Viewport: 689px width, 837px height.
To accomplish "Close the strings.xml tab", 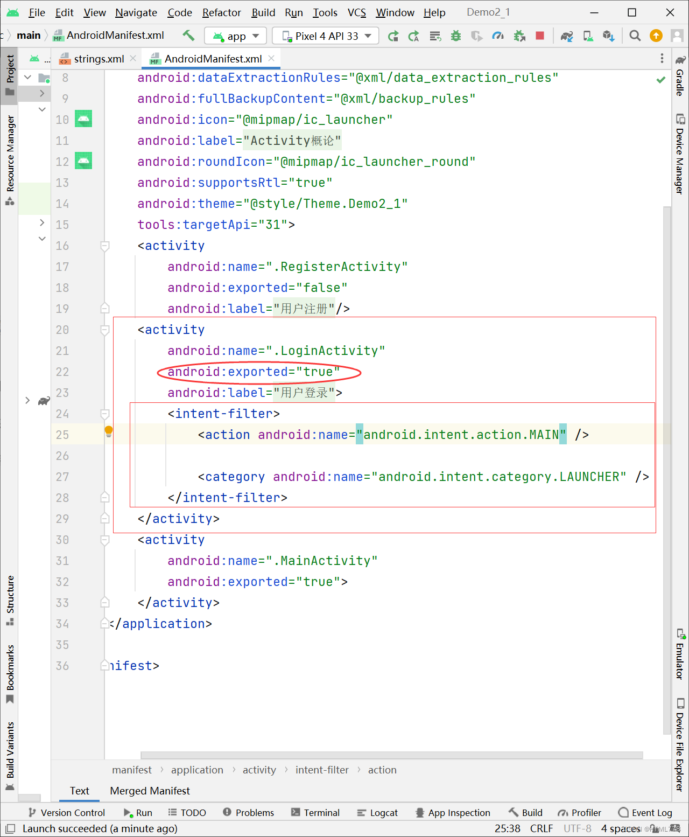I will tap(133, 58).
